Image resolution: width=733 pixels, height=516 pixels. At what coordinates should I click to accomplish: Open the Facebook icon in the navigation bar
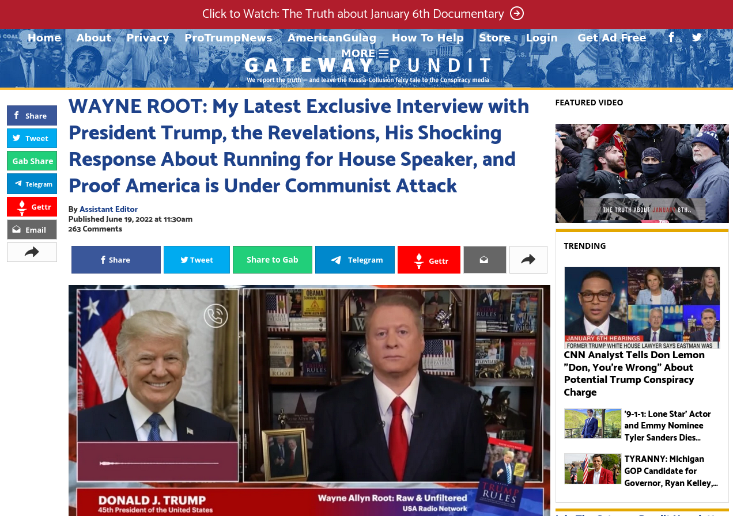[671, 37]
